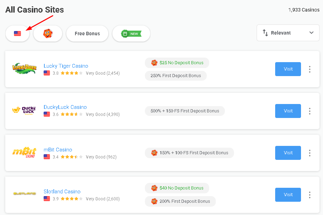
Task: Toggle the US flag country filter
Action: click(x=17, y=34)
